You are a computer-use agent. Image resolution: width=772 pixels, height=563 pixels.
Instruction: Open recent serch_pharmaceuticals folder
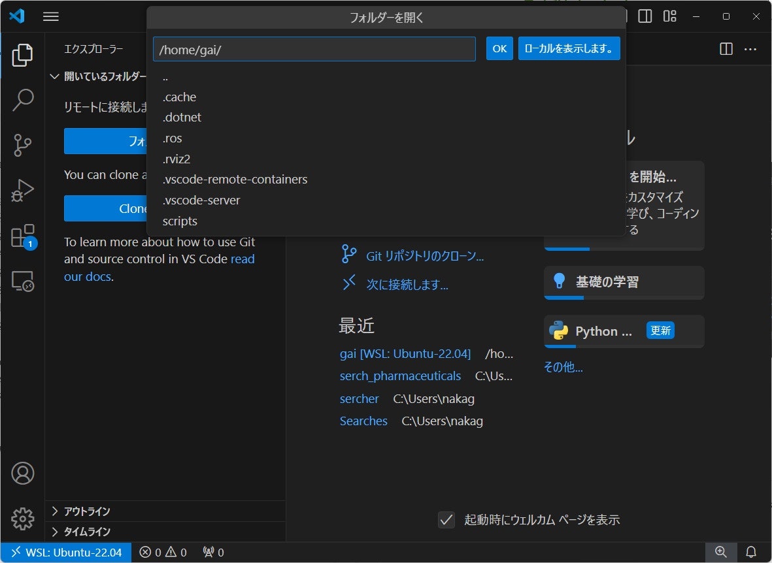click(400, 376)
